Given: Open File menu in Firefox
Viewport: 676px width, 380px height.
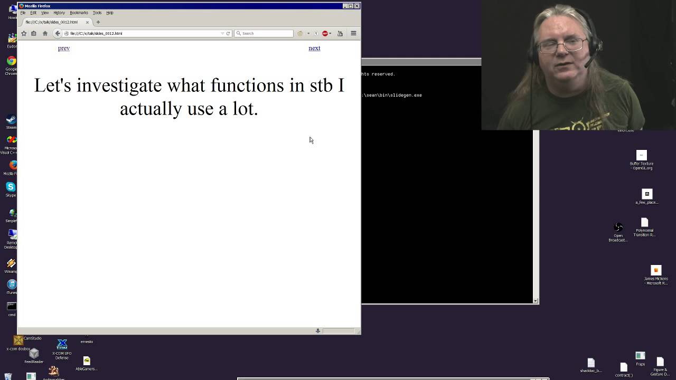Looking at the screenshot, I should click(23, 13).
